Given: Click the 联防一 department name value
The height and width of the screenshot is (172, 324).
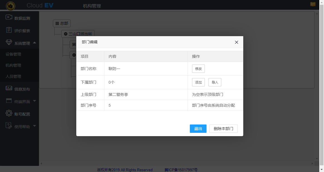Looking at the screenshot, I should click(114, 69).
